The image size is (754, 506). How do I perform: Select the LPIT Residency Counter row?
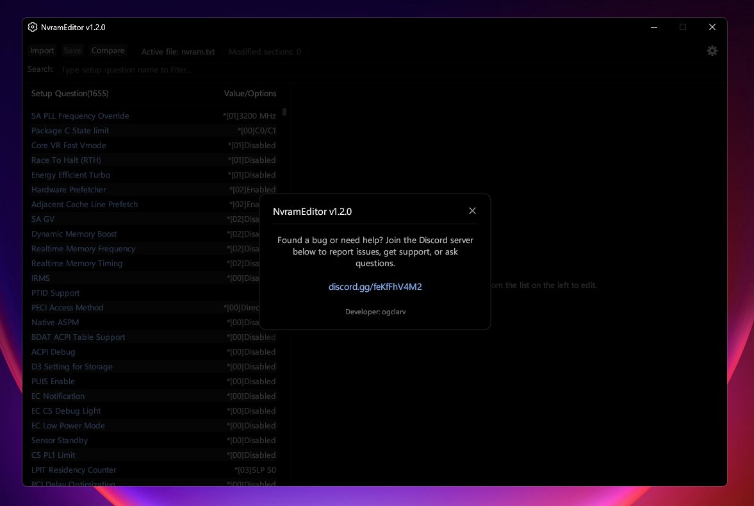tap(153, 470)
